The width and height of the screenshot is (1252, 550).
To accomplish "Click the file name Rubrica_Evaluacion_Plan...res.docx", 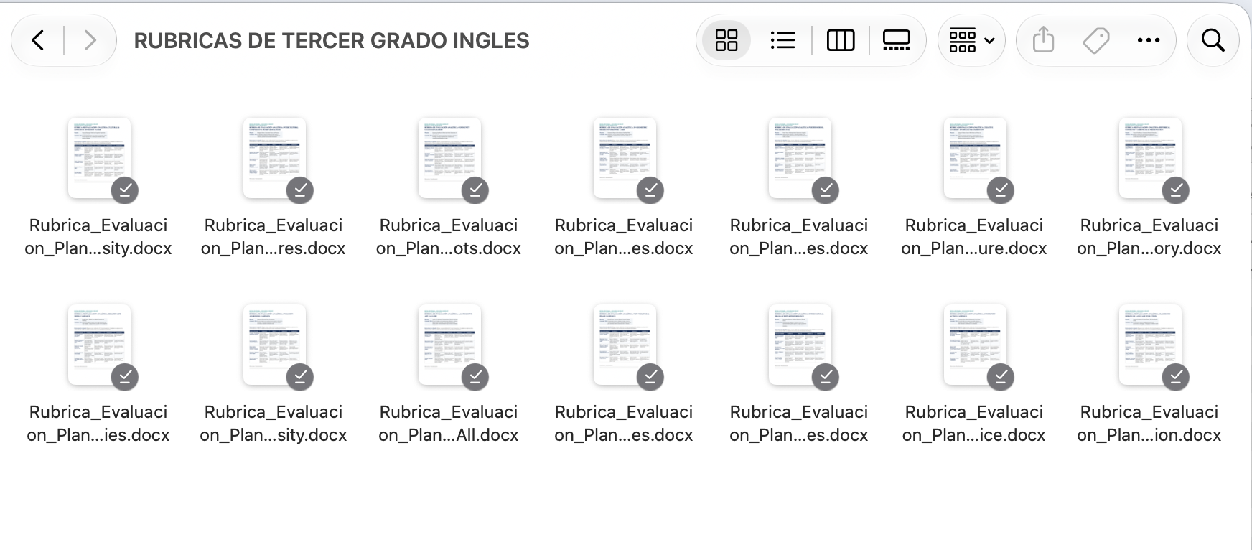I will pyautogui.click(x=274, y=237).
